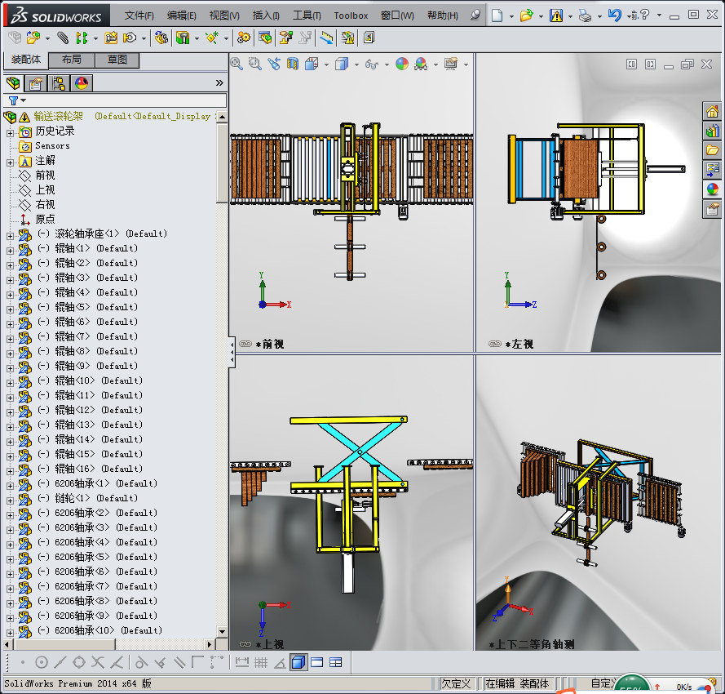Open the 插入(I) menu
725x694 pixels.
(x=266, y=16)
